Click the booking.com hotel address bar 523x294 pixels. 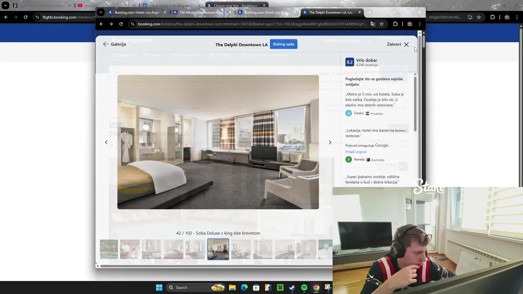click(253, 24)
